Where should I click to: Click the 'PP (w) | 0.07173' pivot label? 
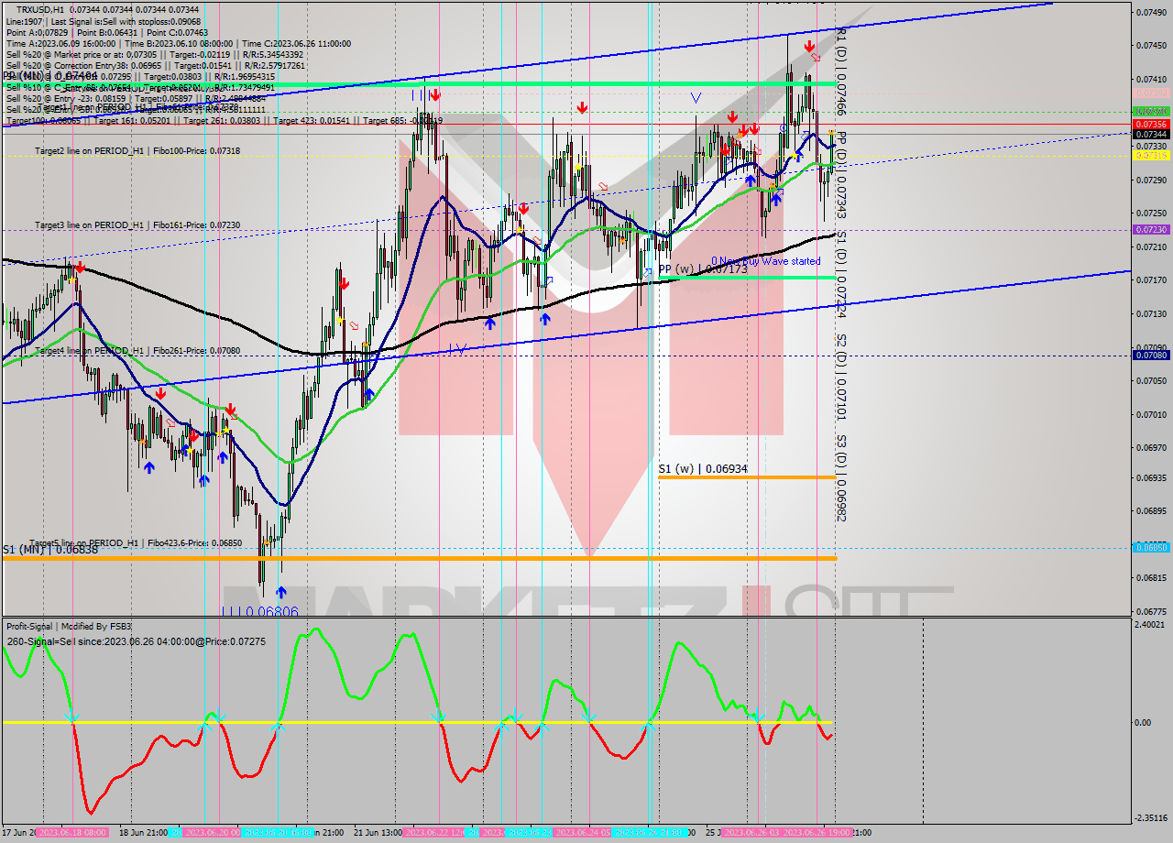tap(703, 269)
